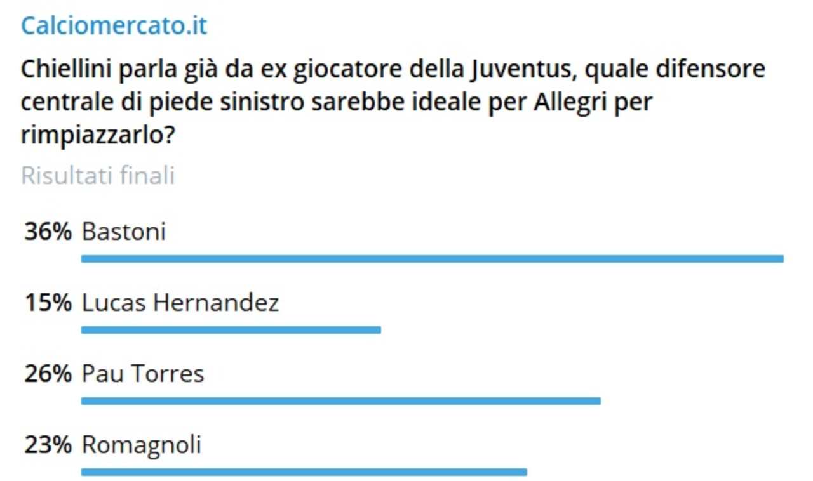
Task: Click the 15% result for Lucas Hernandez
Action: [48, 303]
